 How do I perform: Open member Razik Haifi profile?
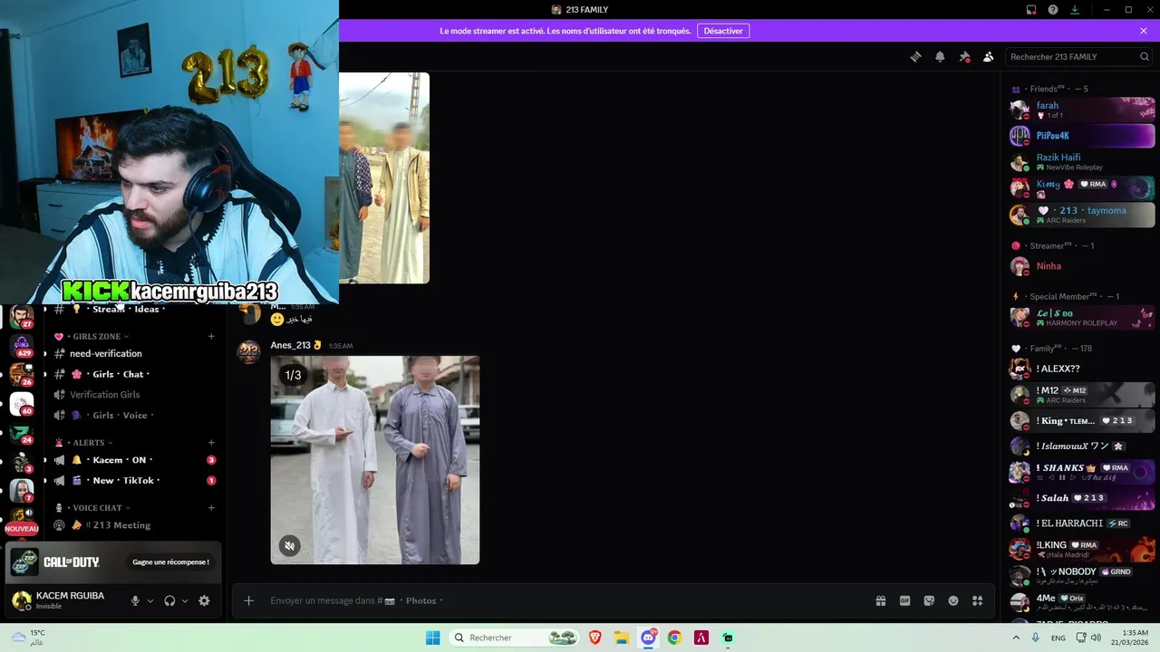[1082, 162]
